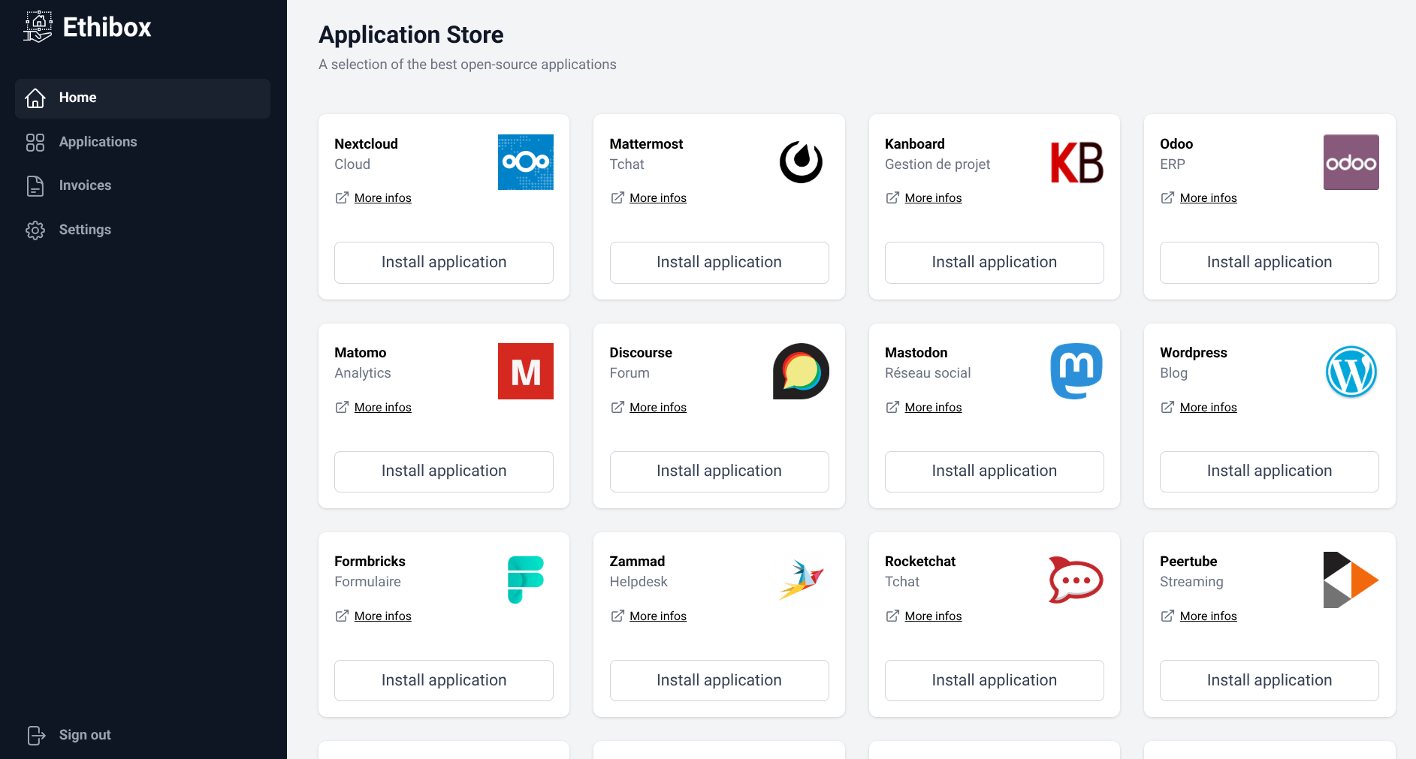
Task: Click the 'Gestion de projet' label
Action: point(937,164)
